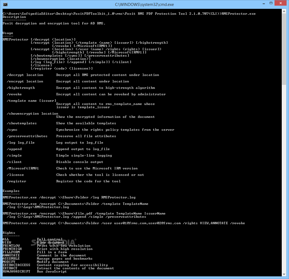
Task: Click the 'PRINTHIGH' rights entry
Action: click(x=12, y=249)
